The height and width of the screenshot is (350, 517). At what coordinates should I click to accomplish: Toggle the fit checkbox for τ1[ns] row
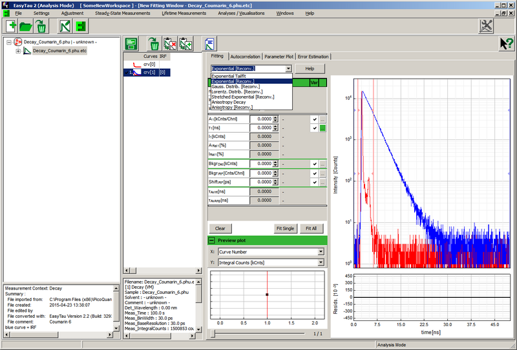[x=313, y=128]
